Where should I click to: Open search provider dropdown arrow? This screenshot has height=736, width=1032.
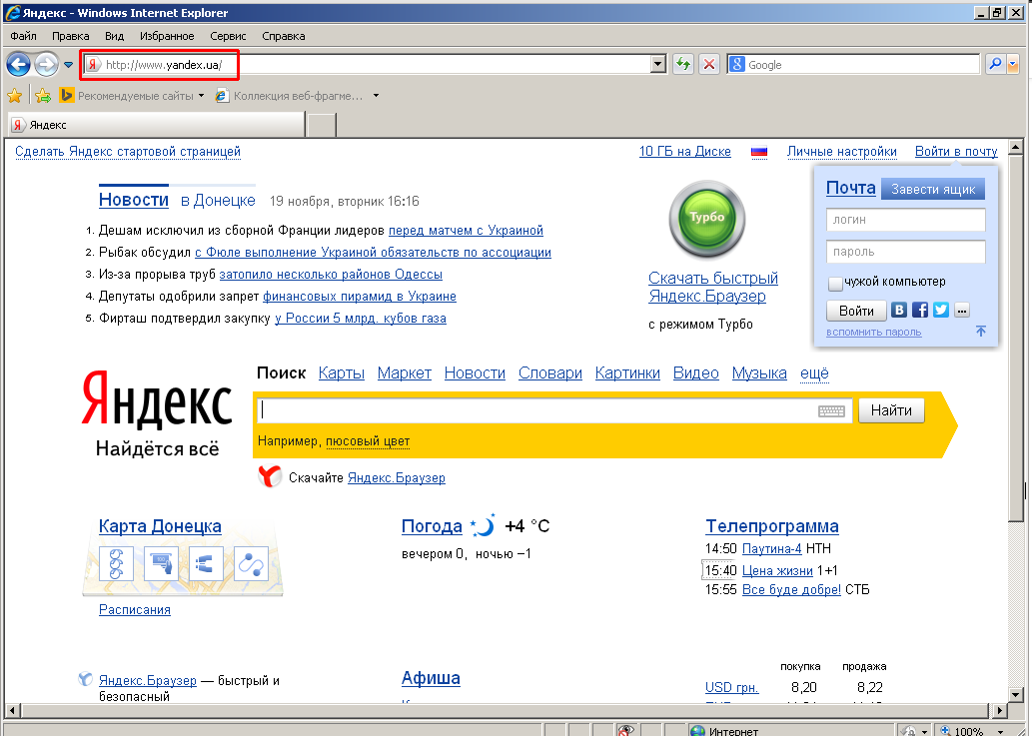[x=1013, y=65]
